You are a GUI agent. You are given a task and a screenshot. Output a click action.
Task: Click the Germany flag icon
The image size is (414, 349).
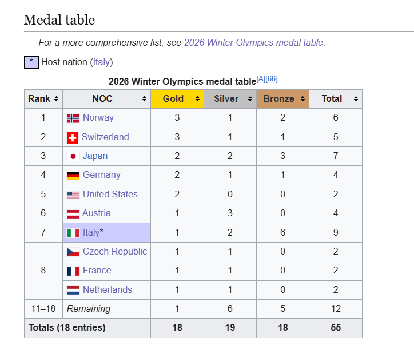click(73, 176)
